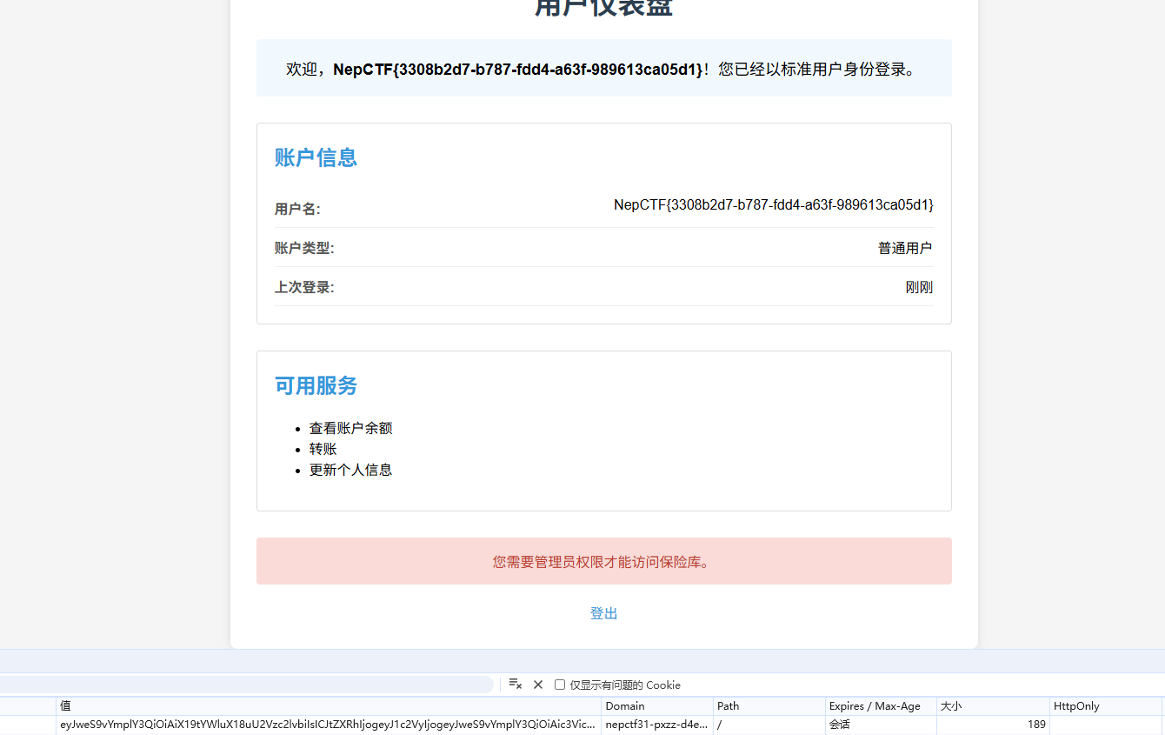The width and height of the screenshot is (1165, 735).
Task: Click the clear all cookies icon
Action: tap(515, 685)
